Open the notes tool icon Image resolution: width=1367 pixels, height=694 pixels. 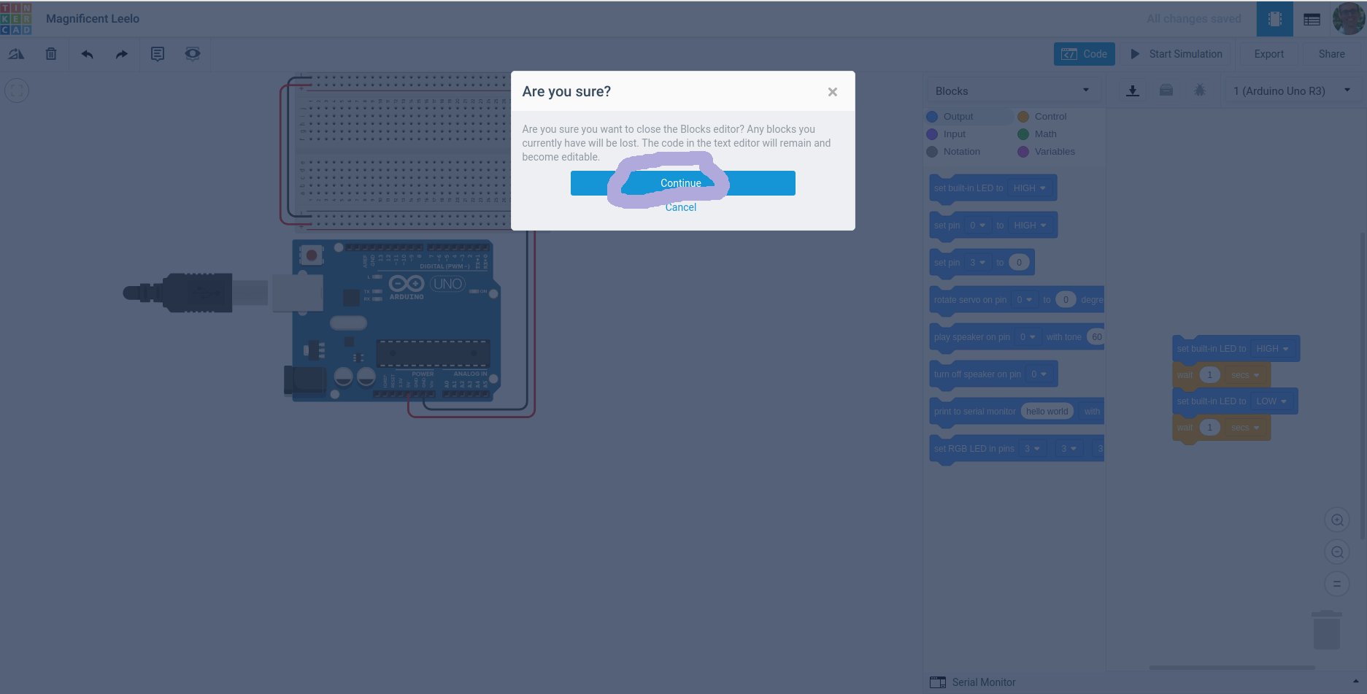coord(157,54)
